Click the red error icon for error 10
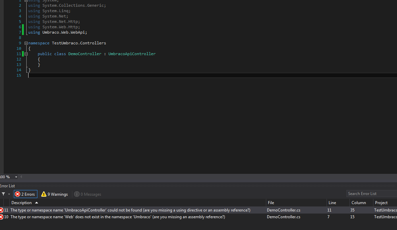The image size is (397, 230). point(1,217)
